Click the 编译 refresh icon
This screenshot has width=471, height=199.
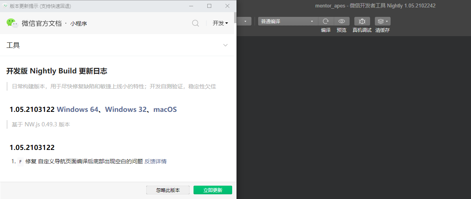click(x=326, y=21)
